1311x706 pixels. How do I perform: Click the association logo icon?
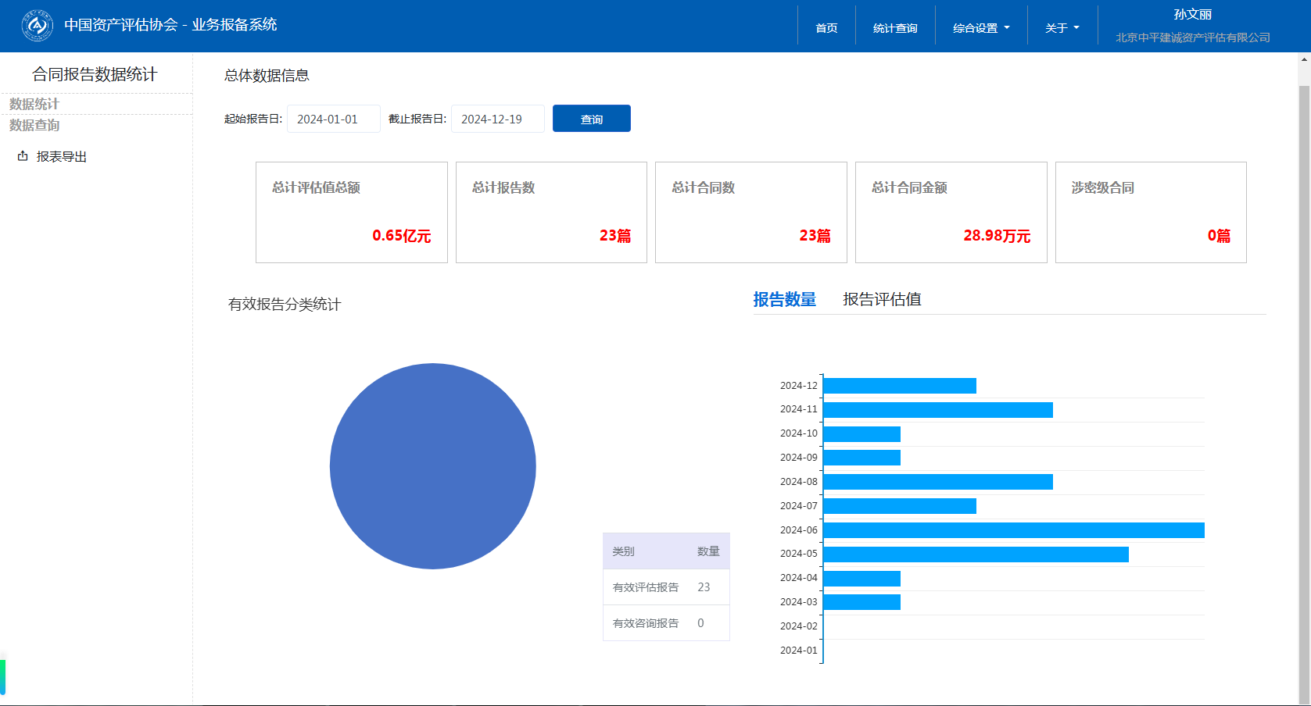(37, 26)
